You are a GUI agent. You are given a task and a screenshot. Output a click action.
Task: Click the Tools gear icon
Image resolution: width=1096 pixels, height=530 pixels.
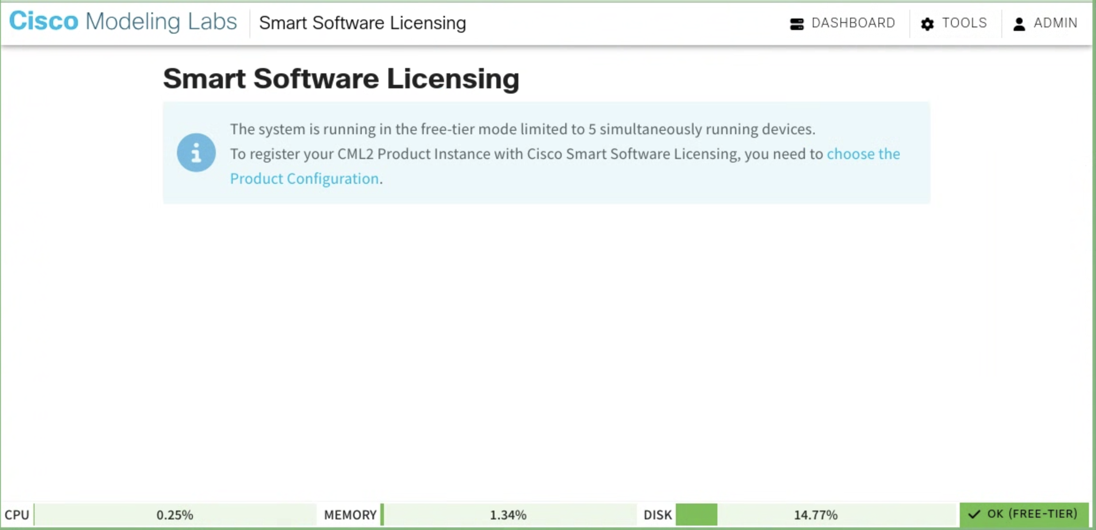point(927,24)
